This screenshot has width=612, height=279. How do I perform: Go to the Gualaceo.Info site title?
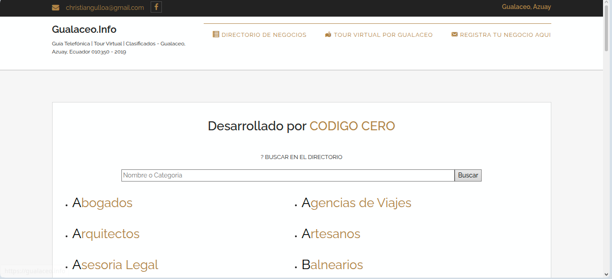coord(84,30)
